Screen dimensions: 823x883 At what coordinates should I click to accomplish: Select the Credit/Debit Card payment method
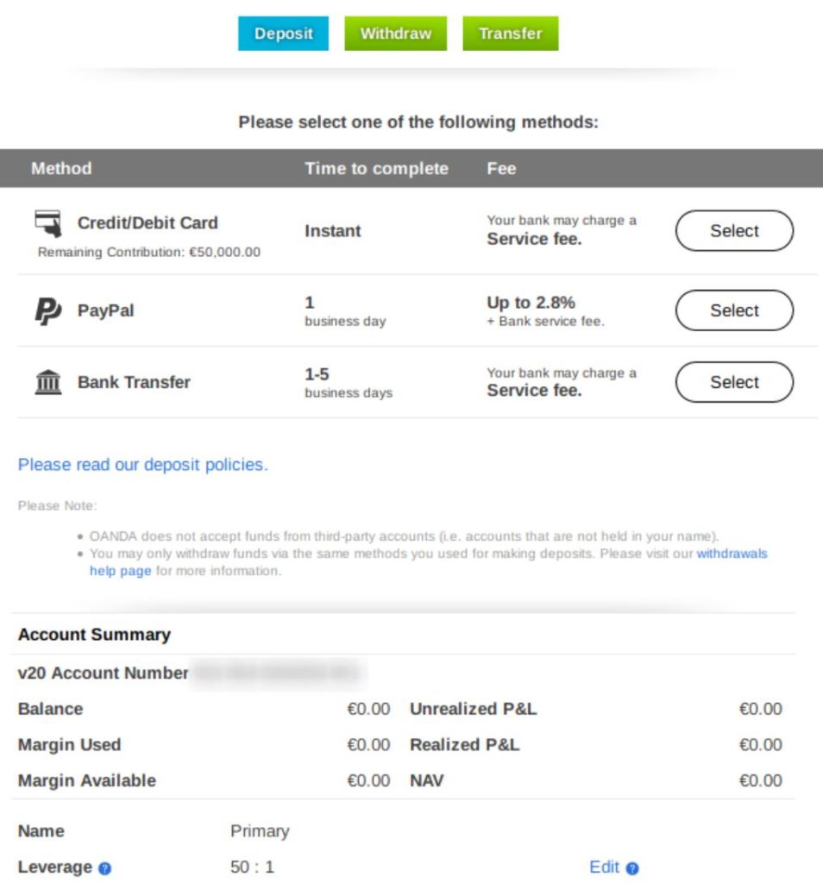tap(734, 231)
